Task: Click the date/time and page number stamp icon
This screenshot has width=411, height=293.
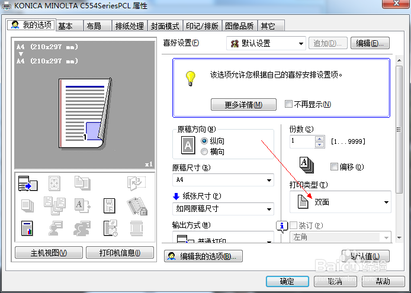Action: pos(110,228)
